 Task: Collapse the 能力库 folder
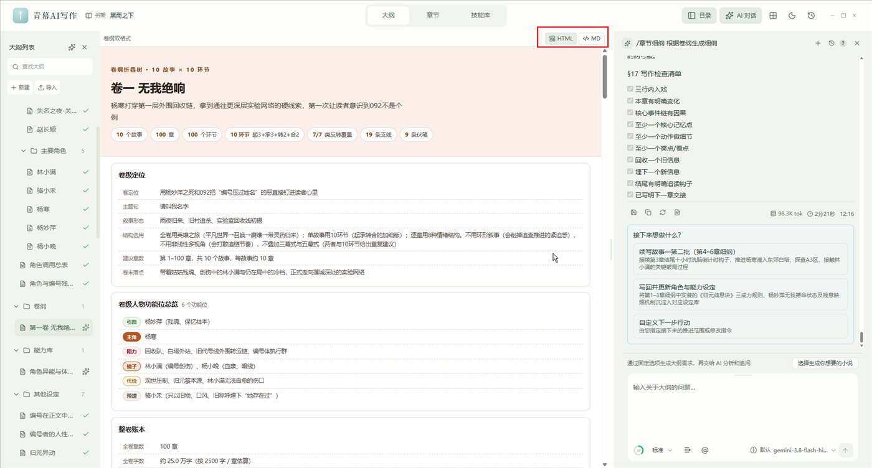coord(17,350)
